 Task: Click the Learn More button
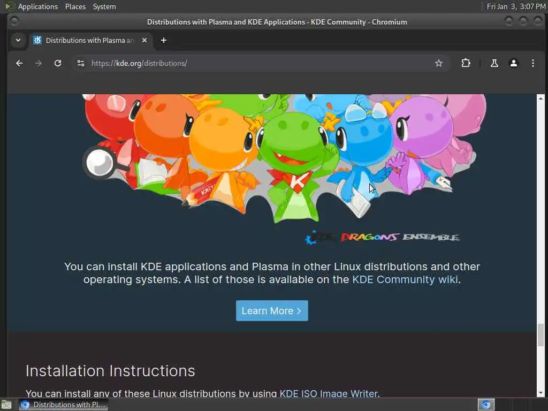pyautogui.click(x=272, y=311)
